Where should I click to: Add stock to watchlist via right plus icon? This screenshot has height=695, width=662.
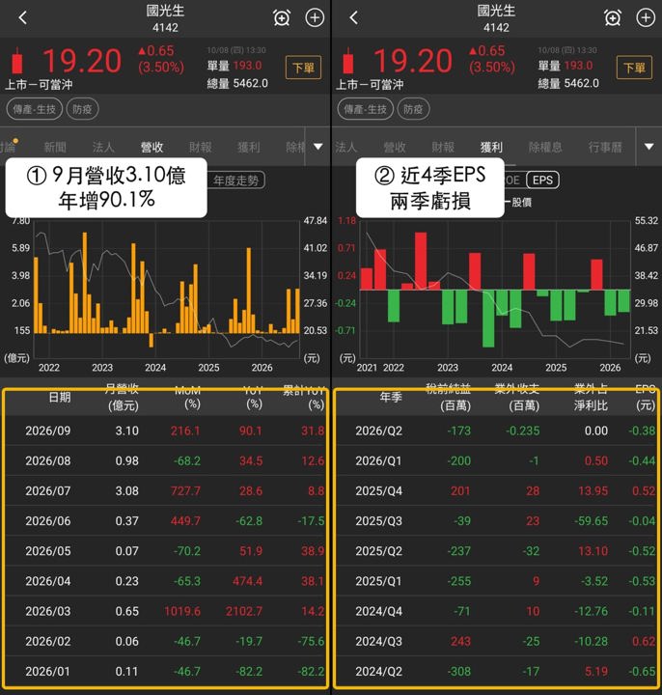coord(646,17)
